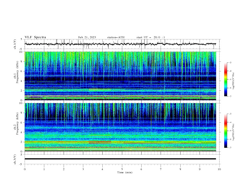Click time axis tick label "3"
The width and height of the screenshot is (247, 190).
click(x=83, y=169)
